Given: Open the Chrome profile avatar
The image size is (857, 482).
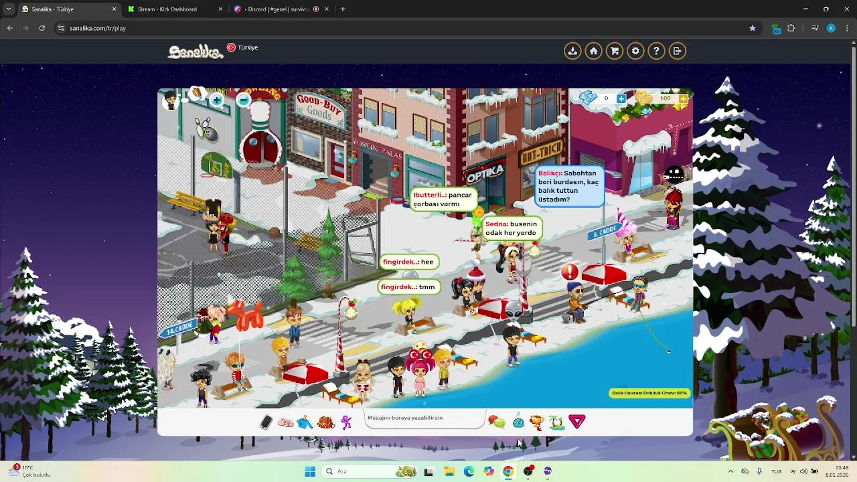Looking at the screenshot, I should point(831,28).
